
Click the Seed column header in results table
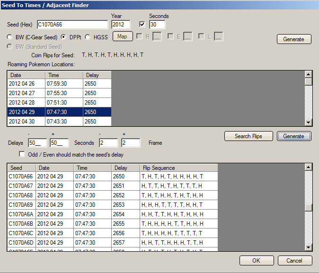pos(22,168)
